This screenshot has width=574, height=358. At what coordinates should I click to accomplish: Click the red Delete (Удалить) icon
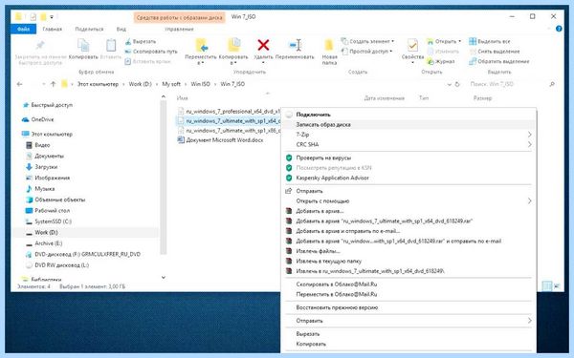[x=263, y=45]
